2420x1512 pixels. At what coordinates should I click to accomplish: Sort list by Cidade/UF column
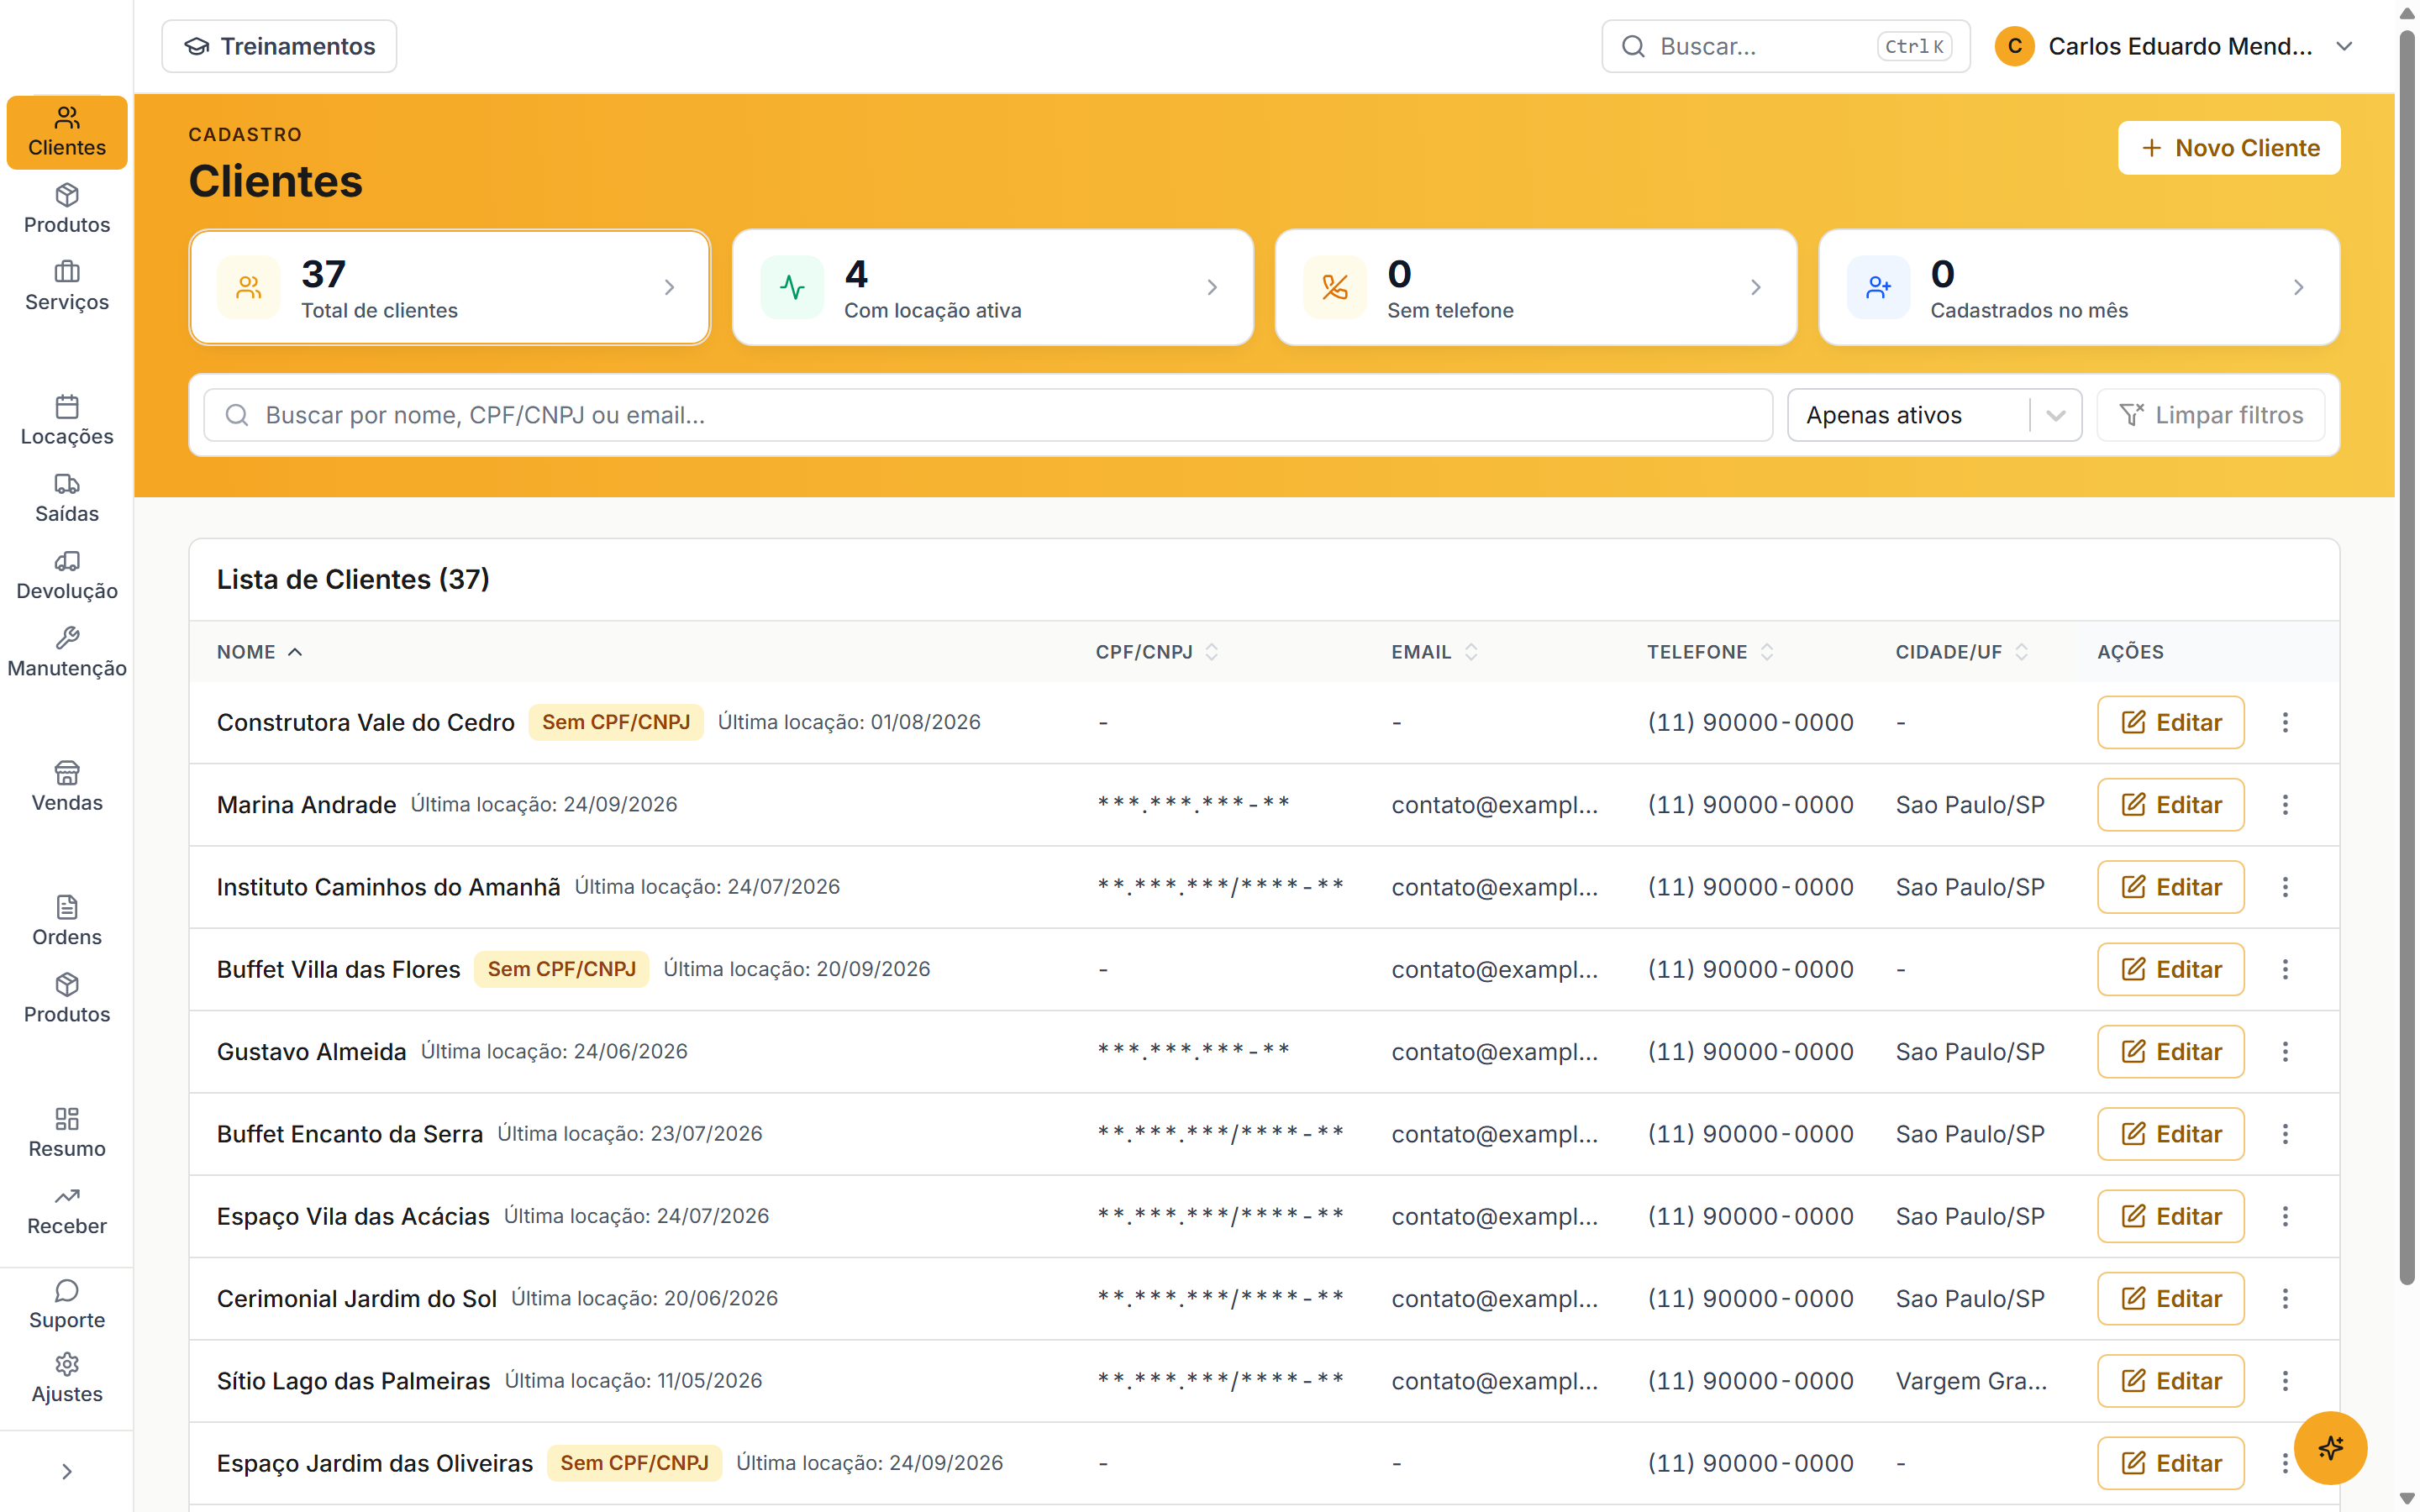[x=1962, y=652]
